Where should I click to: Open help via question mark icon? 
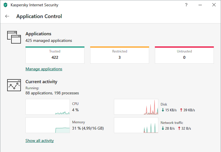click(x=186, y=5)
